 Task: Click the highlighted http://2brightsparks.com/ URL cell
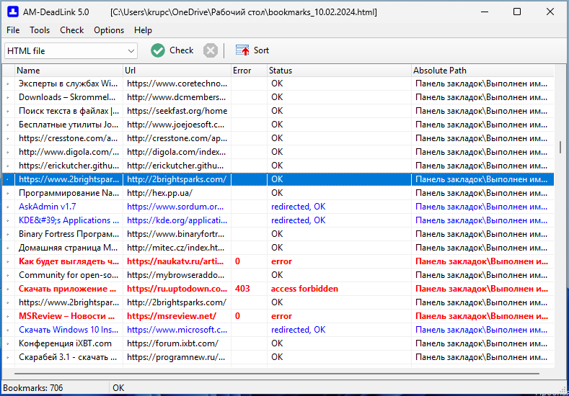click(177, 179)
